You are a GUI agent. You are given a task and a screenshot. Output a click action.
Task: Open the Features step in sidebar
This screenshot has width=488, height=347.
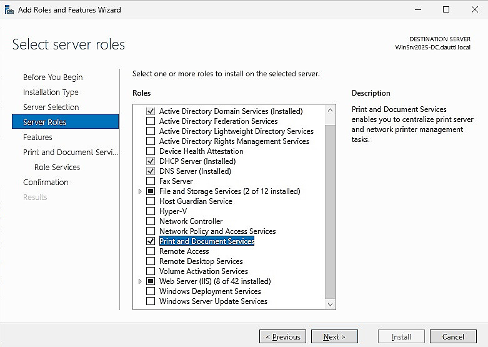click(37, 138)
